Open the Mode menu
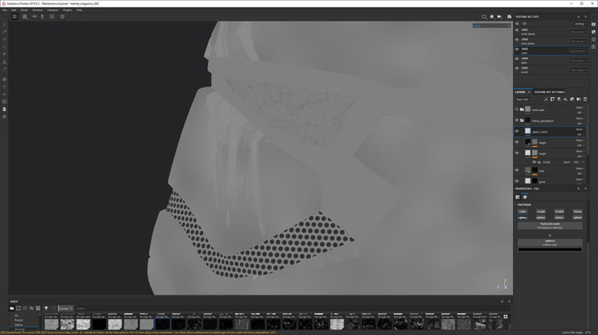This screenshot has height=335, width=598. (24, 10)
